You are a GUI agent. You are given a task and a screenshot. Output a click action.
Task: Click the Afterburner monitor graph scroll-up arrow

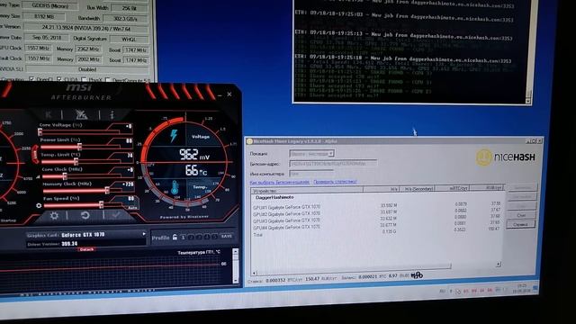(236, 252)
